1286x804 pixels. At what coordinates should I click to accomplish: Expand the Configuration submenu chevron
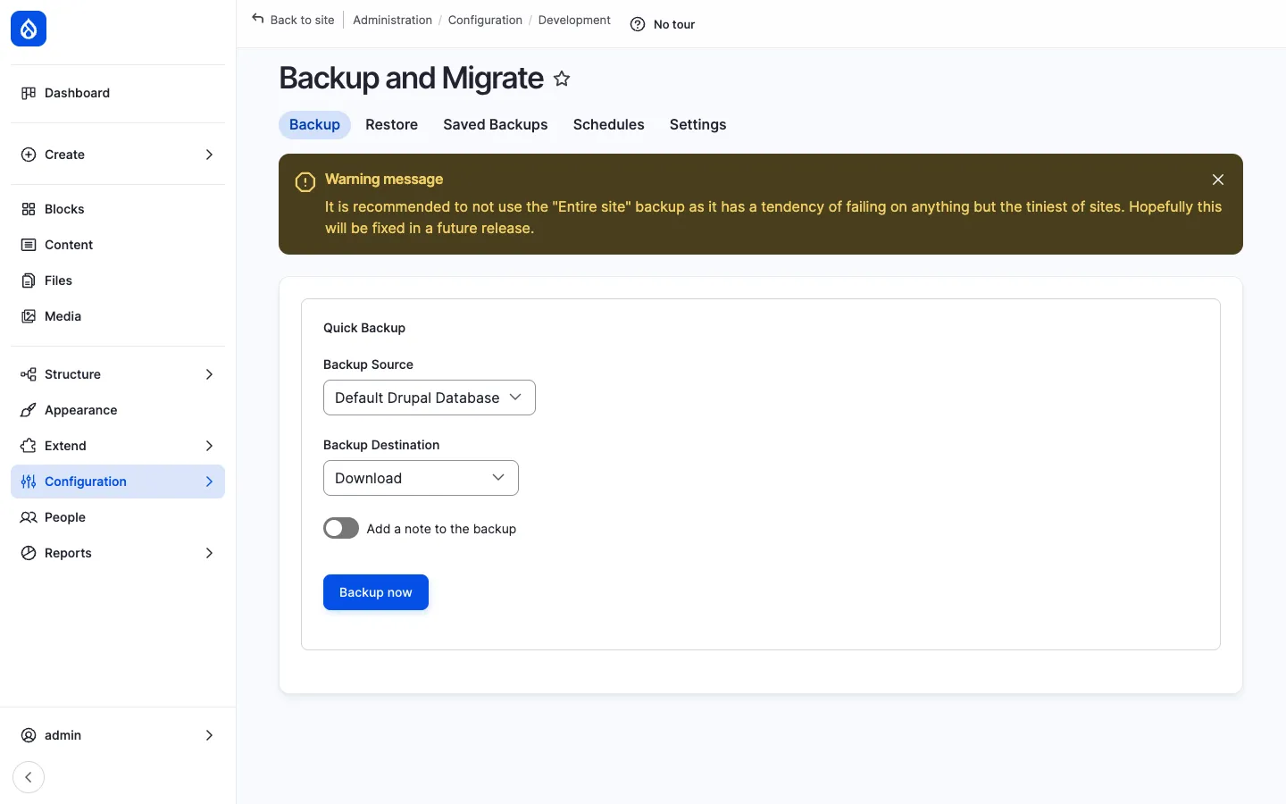click(209, 482)
